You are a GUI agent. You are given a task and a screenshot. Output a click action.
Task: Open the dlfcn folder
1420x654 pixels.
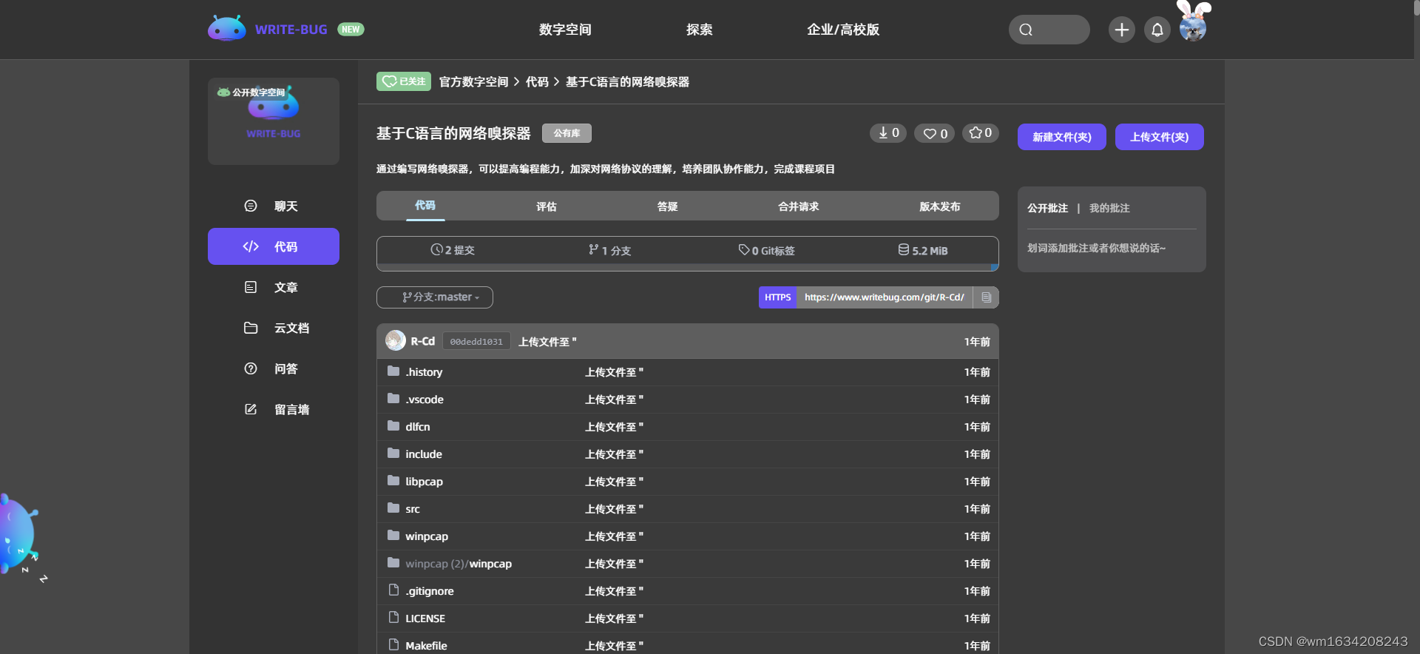coord(418,427)
